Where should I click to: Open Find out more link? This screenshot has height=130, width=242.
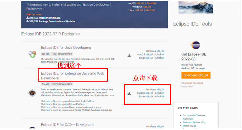(x=34, y=15)
